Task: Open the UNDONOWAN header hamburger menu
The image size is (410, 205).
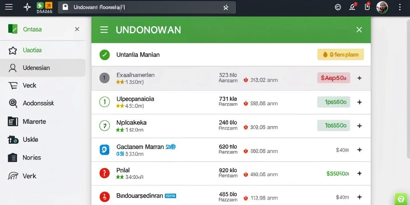Action: tap(104, 30)
